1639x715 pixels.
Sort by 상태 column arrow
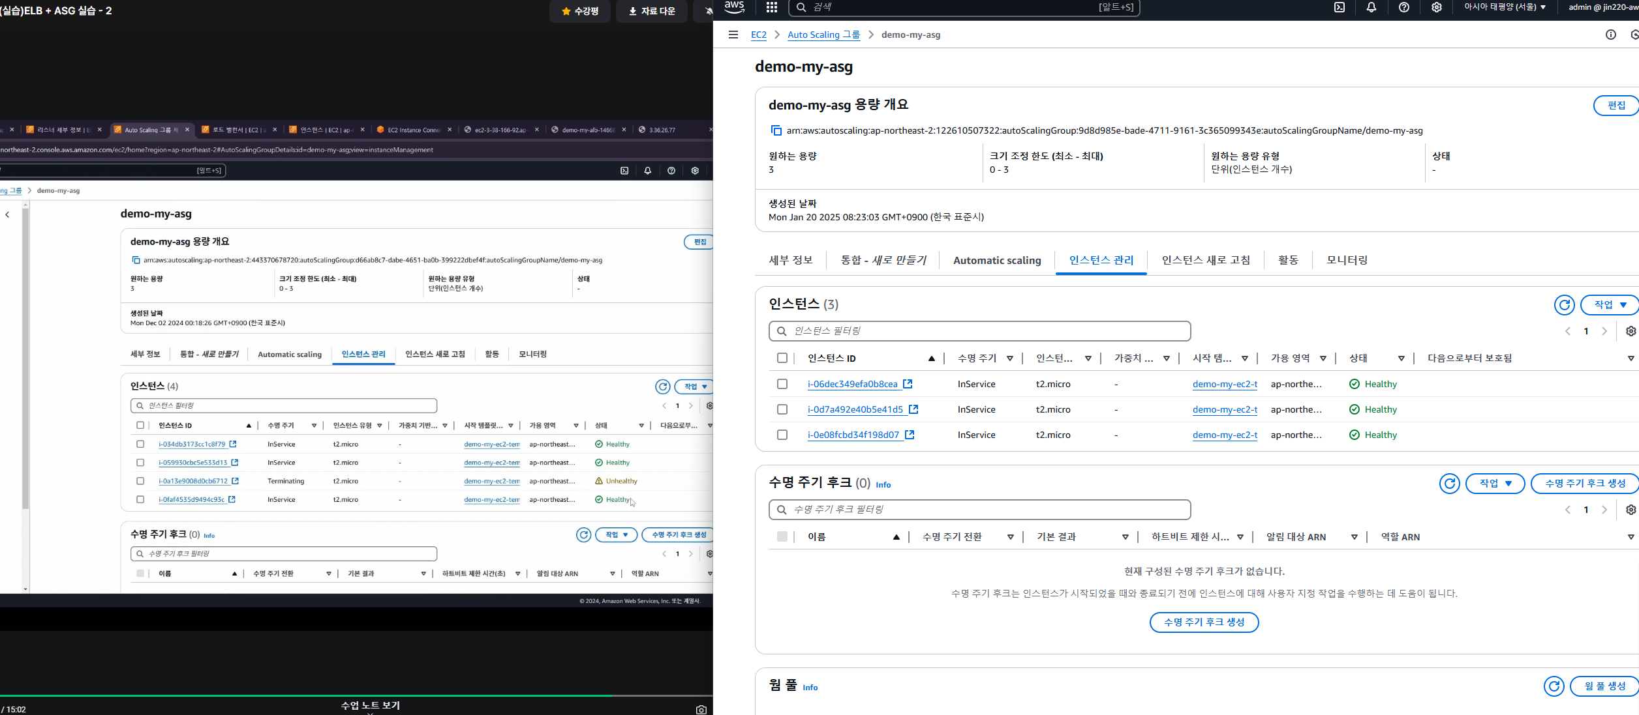point(1402,358)
